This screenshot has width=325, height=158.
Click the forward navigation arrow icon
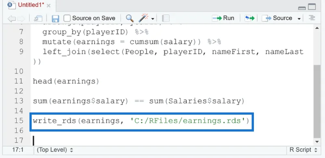tap(22, 19)
